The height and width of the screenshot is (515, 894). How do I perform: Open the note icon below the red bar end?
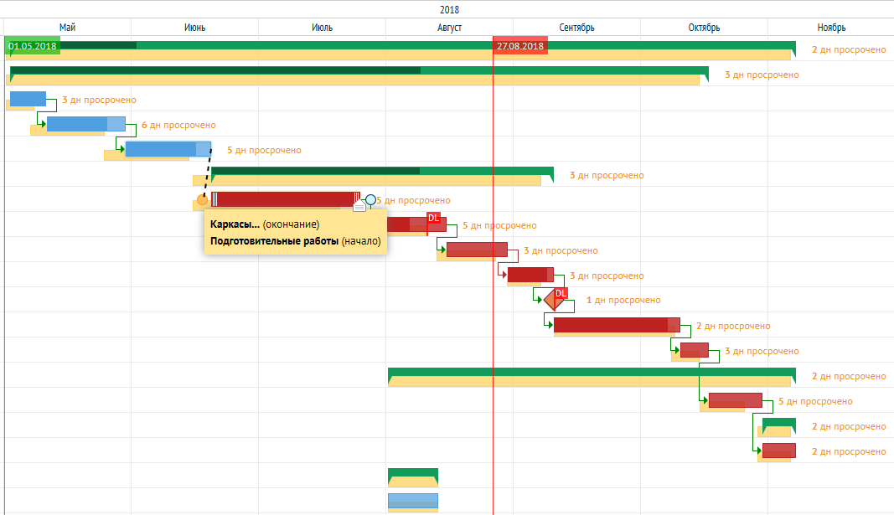[359, 206]
